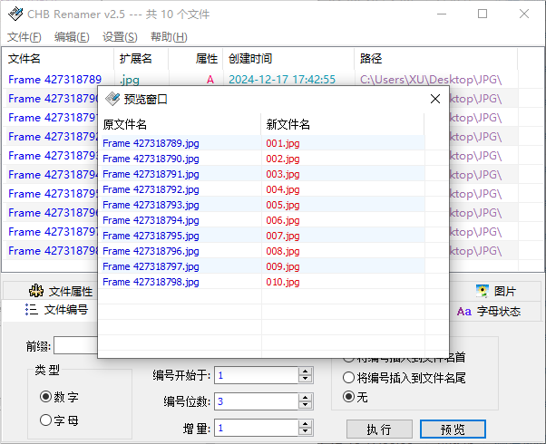Decrease the 编号位数 value
This screenshot has width=546, height=444.
[306, 405]
